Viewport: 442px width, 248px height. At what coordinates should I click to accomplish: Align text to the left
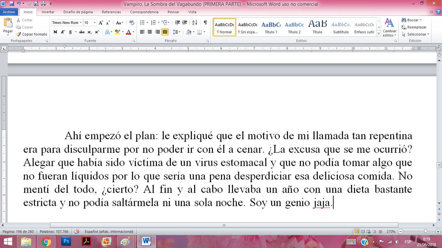click(143, 32)
